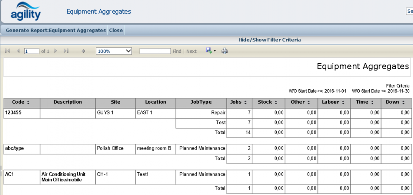413x195 pixels.
Task: Click Generate Report:Equipment Aggregates
Action: (56, 30)
